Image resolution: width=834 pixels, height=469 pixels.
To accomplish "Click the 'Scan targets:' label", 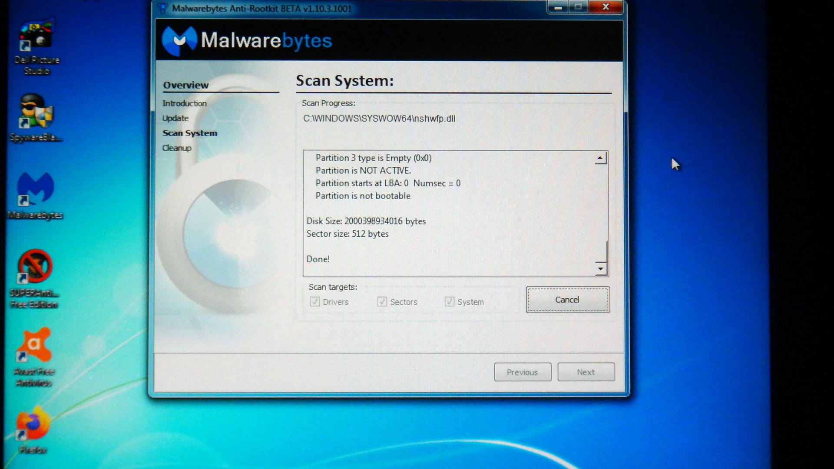I will click(x=333, y=287).
